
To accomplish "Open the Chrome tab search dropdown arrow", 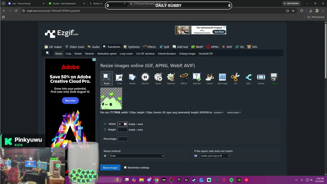I will pos(3,4).
